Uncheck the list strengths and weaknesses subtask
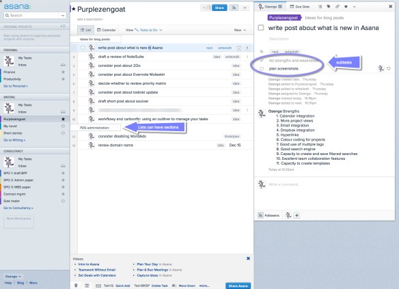 [x=262, y=61]
